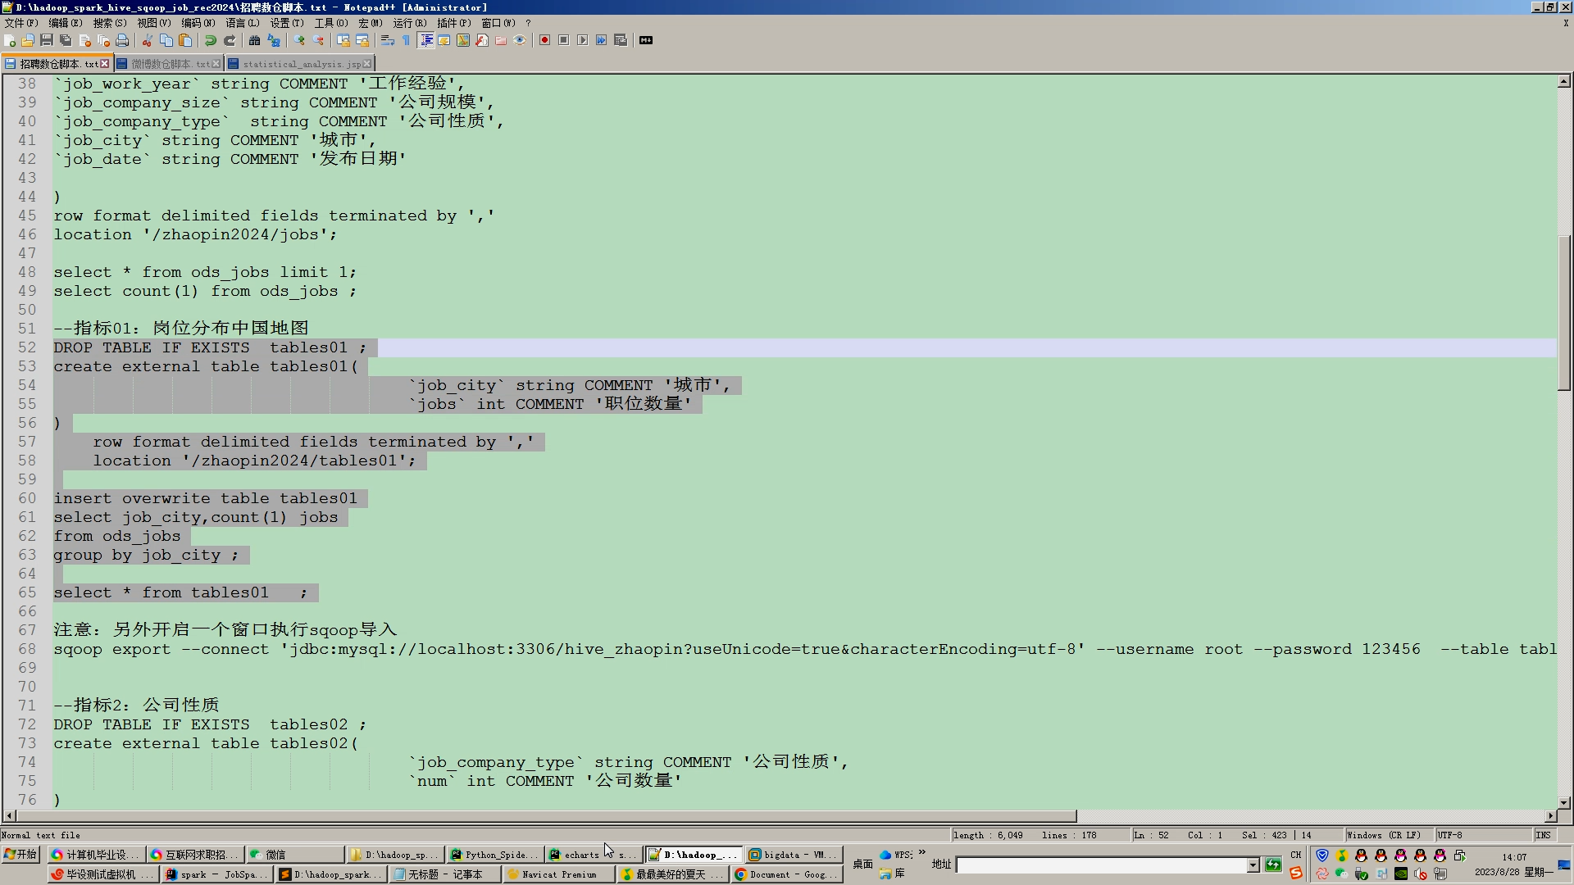
Task: Click the Save file toolbar icon
Action: click(x=47, y=40)
